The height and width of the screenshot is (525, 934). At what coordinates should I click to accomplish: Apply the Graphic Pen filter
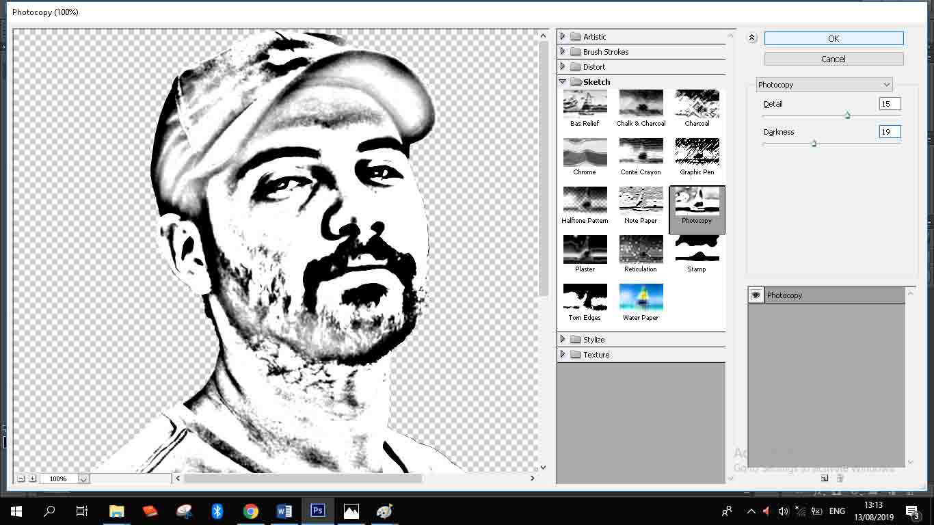pos(697,152)
